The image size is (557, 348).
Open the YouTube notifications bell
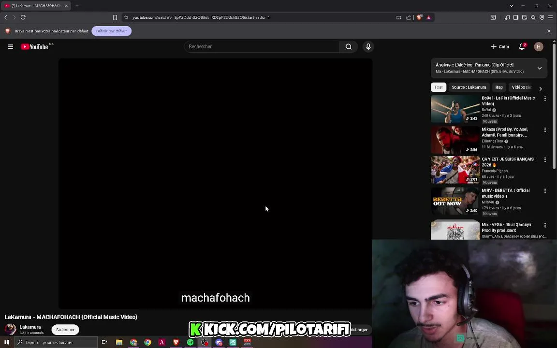coord(522,46)
